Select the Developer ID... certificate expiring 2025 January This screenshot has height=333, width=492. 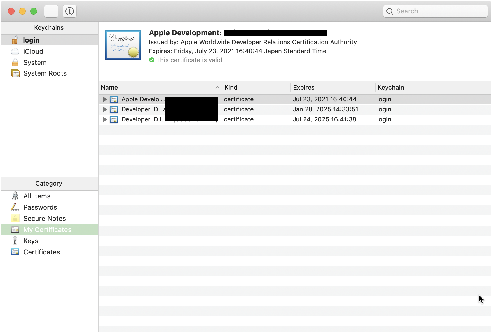click(143, 109)
